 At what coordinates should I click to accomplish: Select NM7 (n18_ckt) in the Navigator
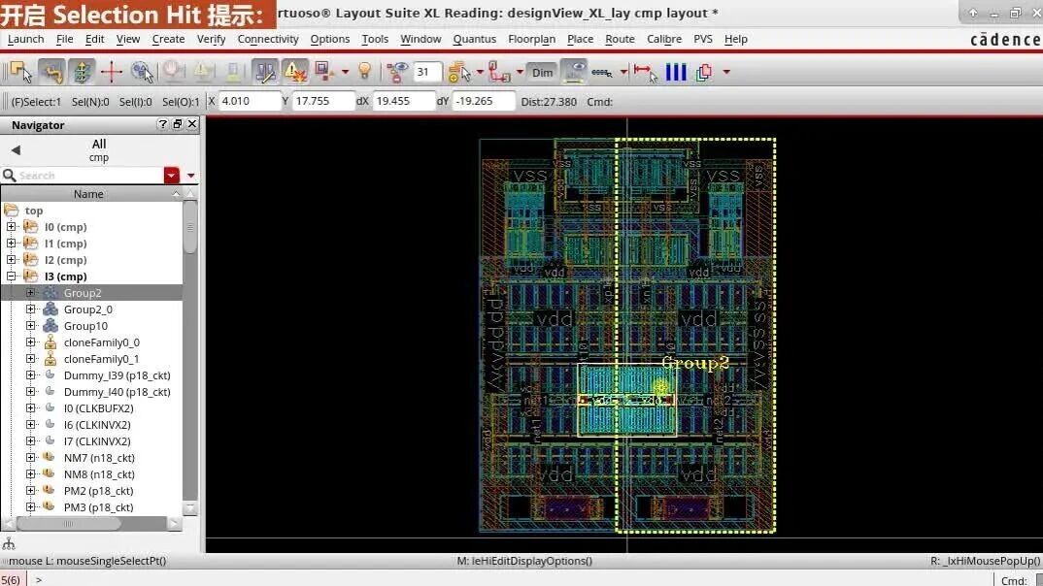click(99, 458)
